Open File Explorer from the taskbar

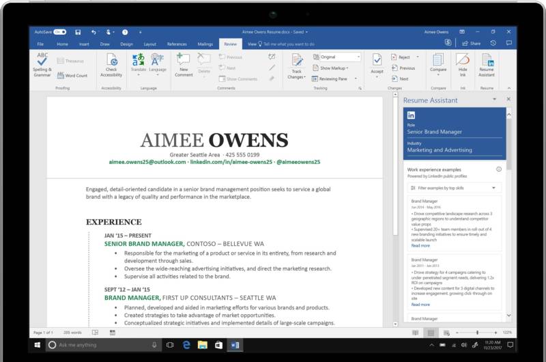click(202, 345)
